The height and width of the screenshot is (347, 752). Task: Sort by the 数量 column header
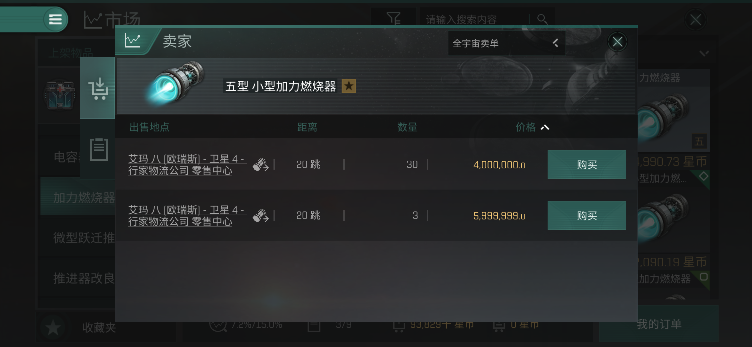point(407,127)
